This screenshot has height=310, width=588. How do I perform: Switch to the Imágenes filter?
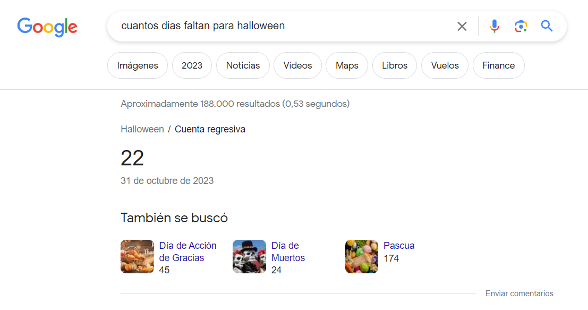(138, 65)
